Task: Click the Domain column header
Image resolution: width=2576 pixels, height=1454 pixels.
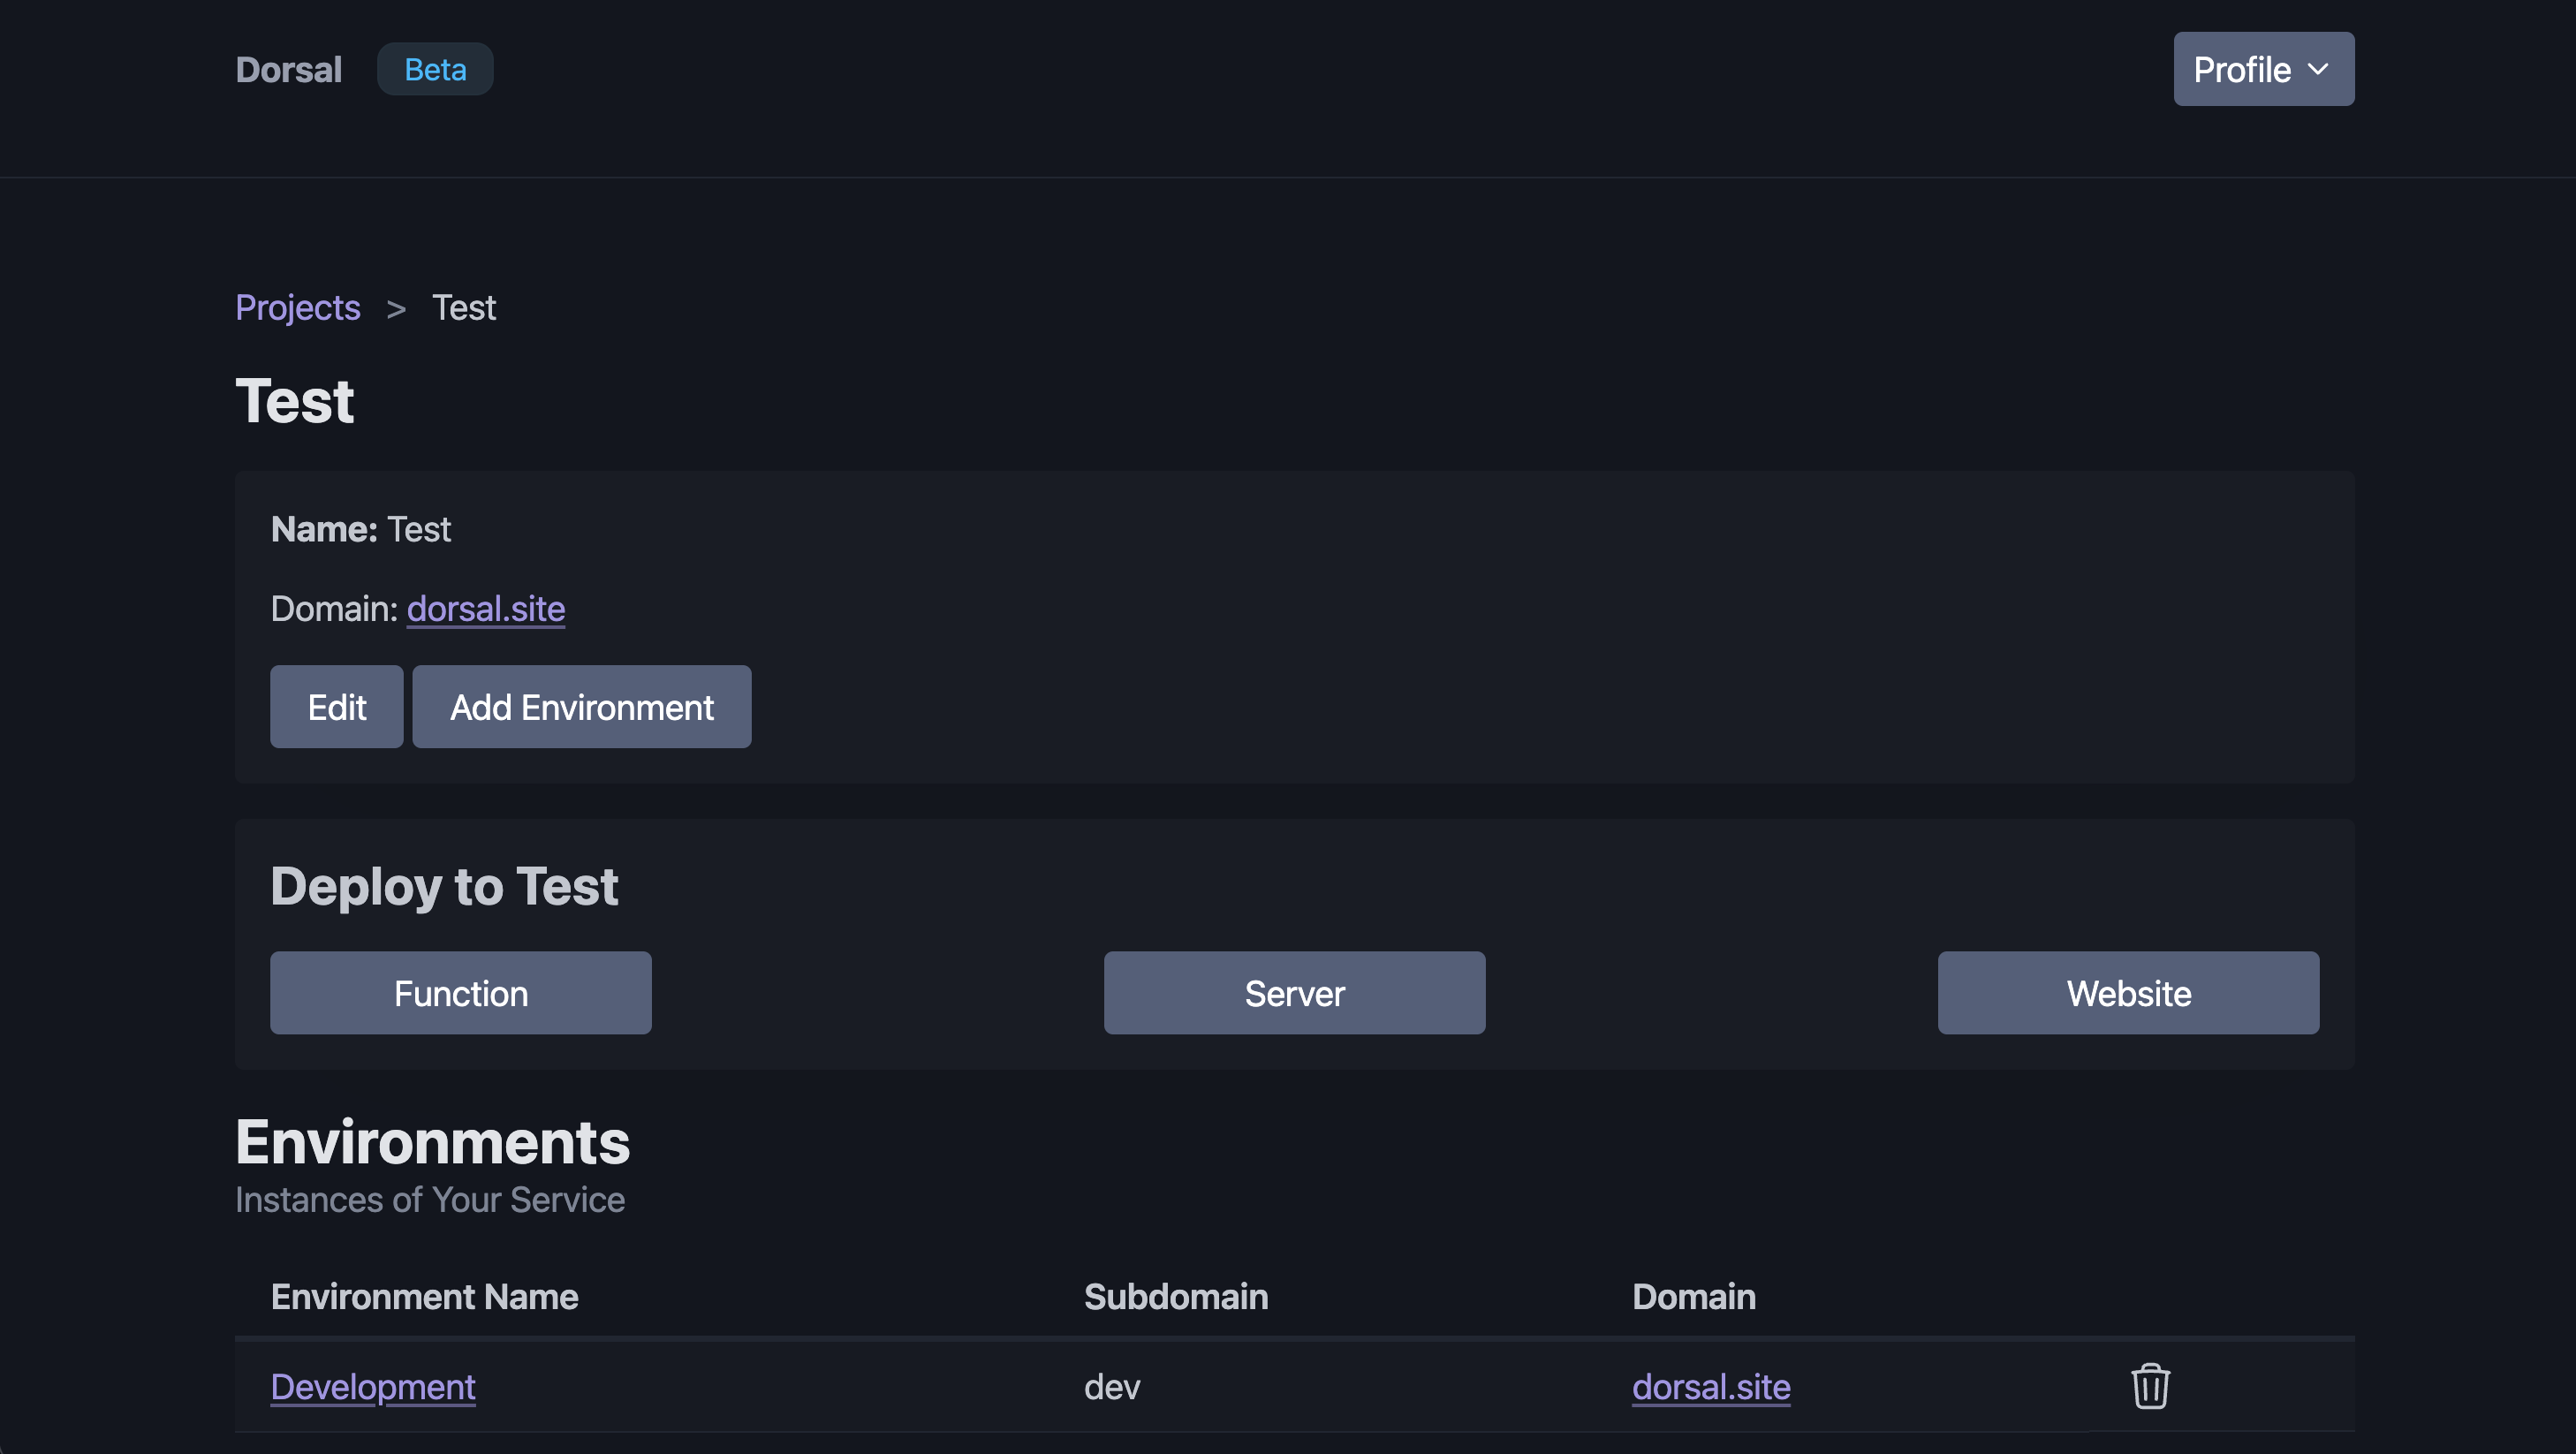Action: pos(1694,1297)
